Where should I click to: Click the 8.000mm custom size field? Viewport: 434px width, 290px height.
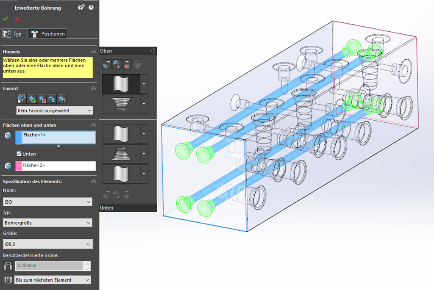coord(49,266)
